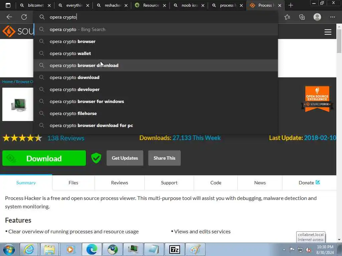
Task: Switch to the process search tab
Action: pyautogui.click(x=225, y=5)
